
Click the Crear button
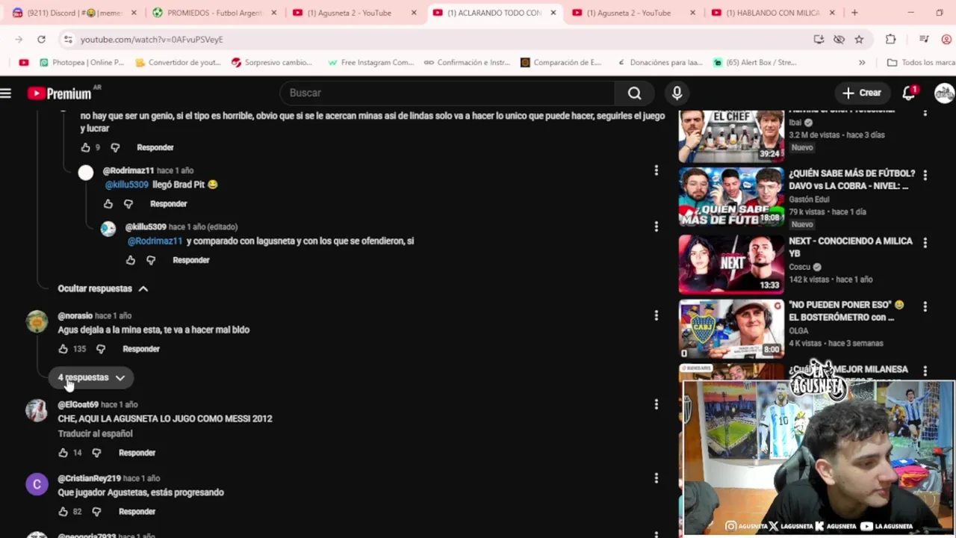[x=862, y=93]
